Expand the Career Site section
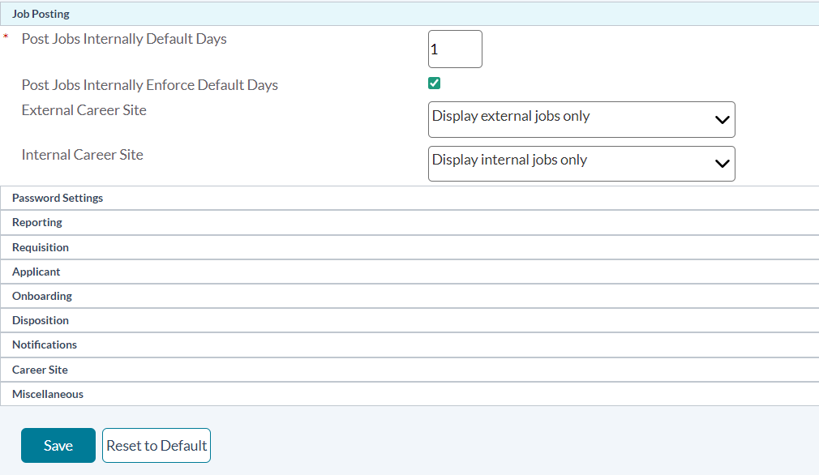The image size is (819, 475). click(x=40, y=370)
